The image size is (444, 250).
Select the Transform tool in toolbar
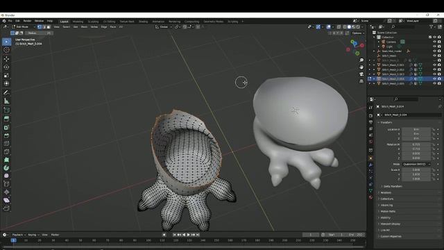click(x=6, y=83)
